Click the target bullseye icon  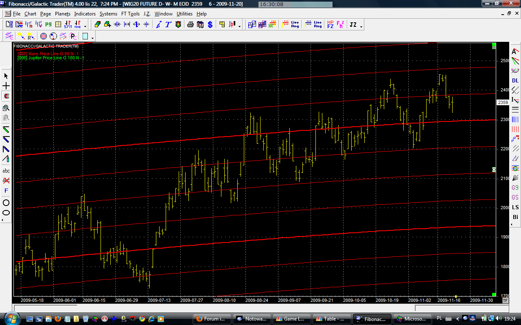click(44, 36)
